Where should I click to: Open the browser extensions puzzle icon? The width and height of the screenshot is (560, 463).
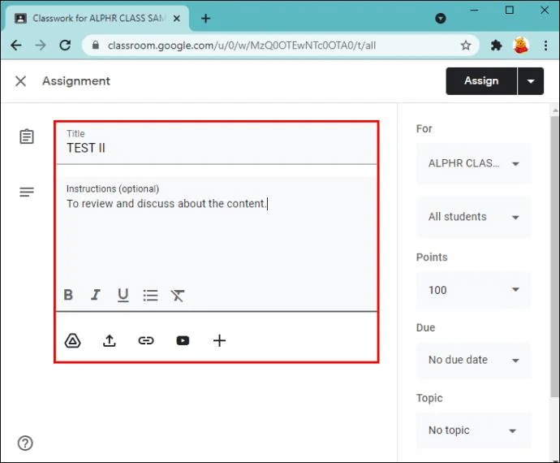point(496,45)
